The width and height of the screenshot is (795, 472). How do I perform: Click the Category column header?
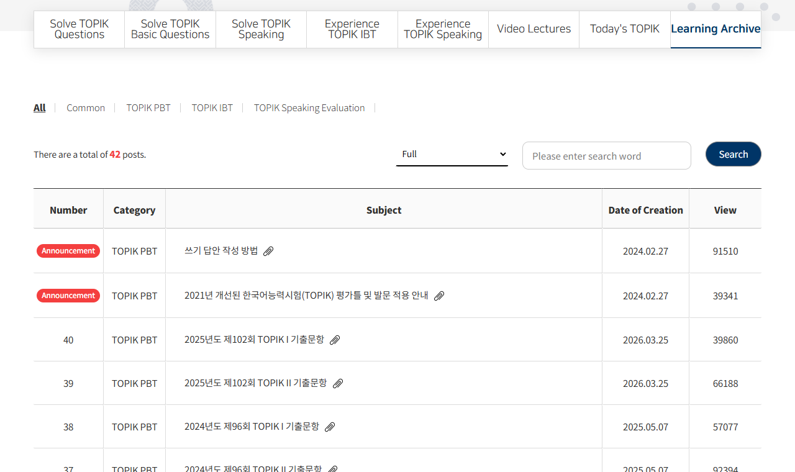point(134,210)
